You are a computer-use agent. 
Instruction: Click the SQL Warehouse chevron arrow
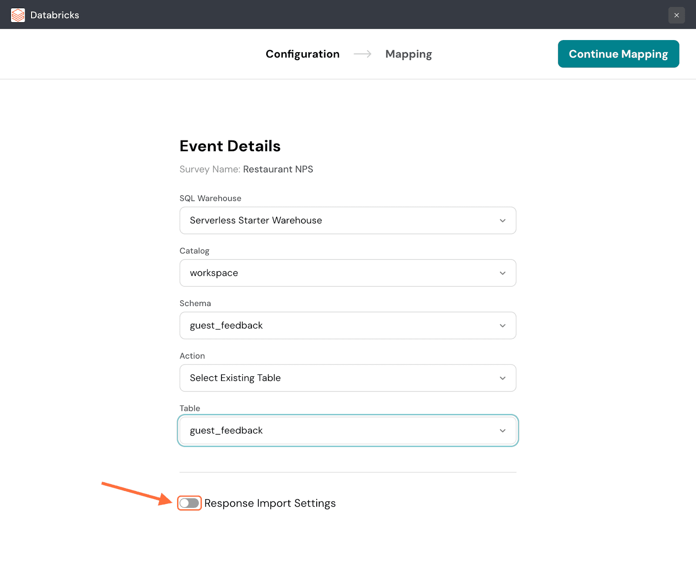tap(502, 221)
